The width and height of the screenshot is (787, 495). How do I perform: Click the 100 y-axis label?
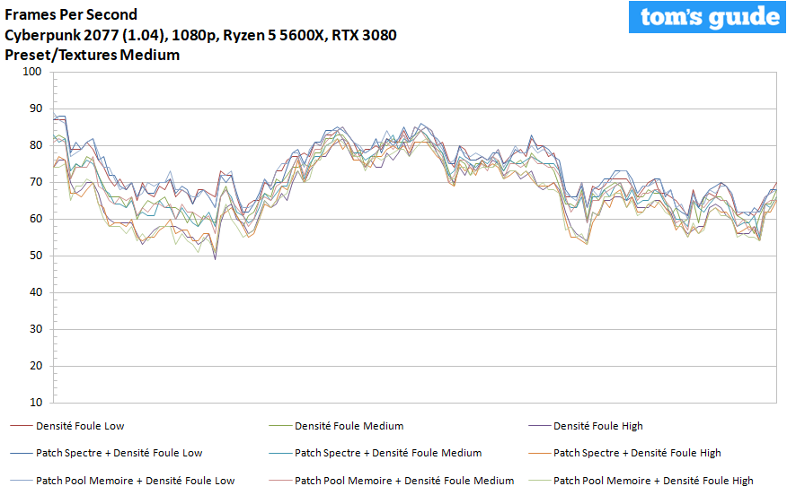(x=32, y=72)
